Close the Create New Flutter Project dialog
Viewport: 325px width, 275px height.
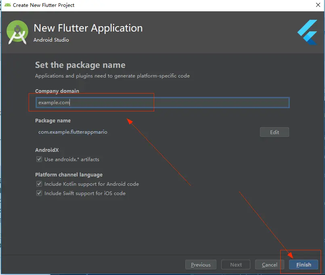318,5
